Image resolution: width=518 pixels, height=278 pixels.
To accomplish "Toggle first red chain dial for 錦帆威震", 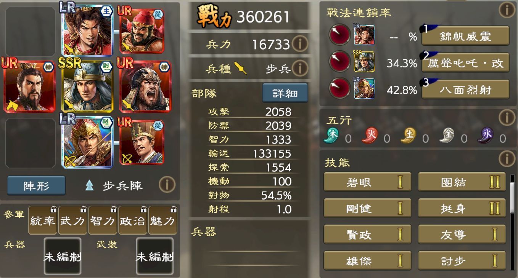I will point(339,35).
